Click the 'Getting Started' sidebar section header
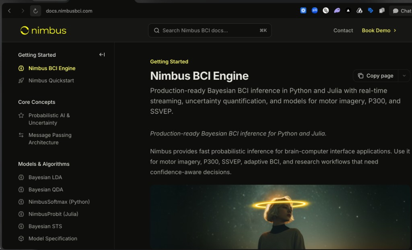Viewport: 412px width, 250px height. coord(37,55)
